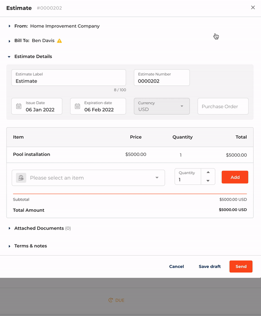Close the Estimate dialog
This screenshot has height=316, width=261.
[253, 7]
